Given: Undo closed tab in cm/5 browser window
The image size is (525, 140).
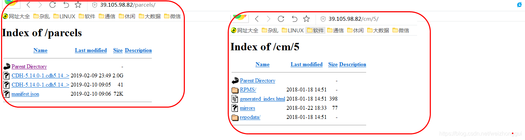Looking at the screenshot, I should pos(294,19).
